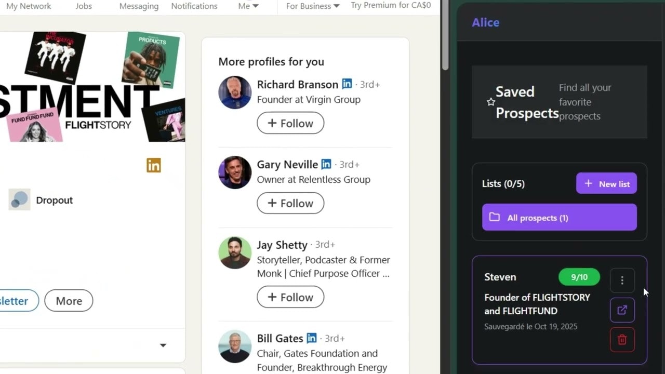
Task: Click the LinkedIn badge next to Bill Gates
Action: (x=312, y=338)
